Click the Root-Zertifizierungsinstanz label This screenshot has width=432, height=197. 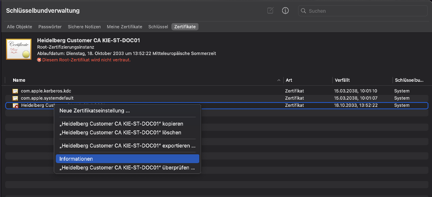66,47
